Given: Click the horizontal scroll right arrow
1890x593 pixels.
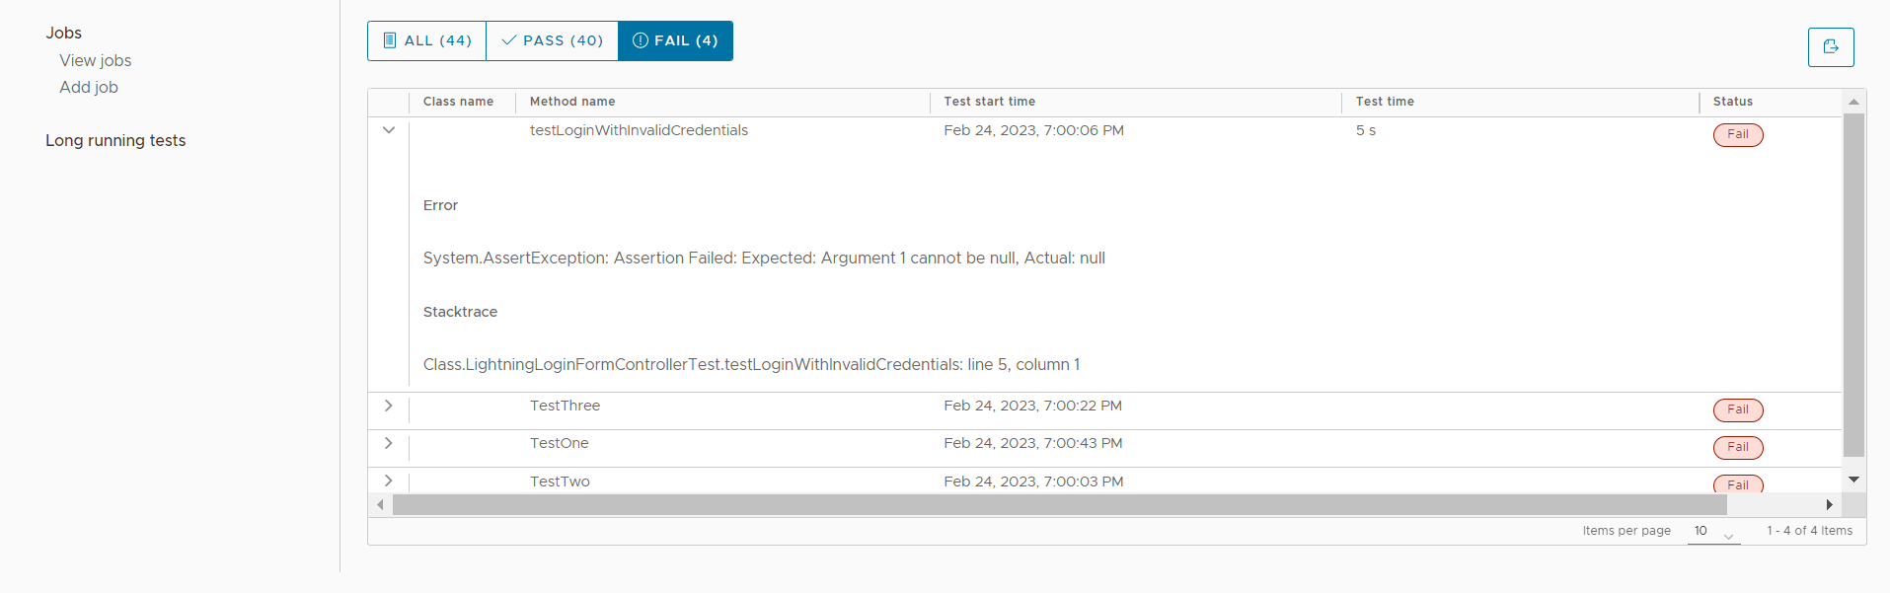Looking at the screenshot, I should 1829,505.
